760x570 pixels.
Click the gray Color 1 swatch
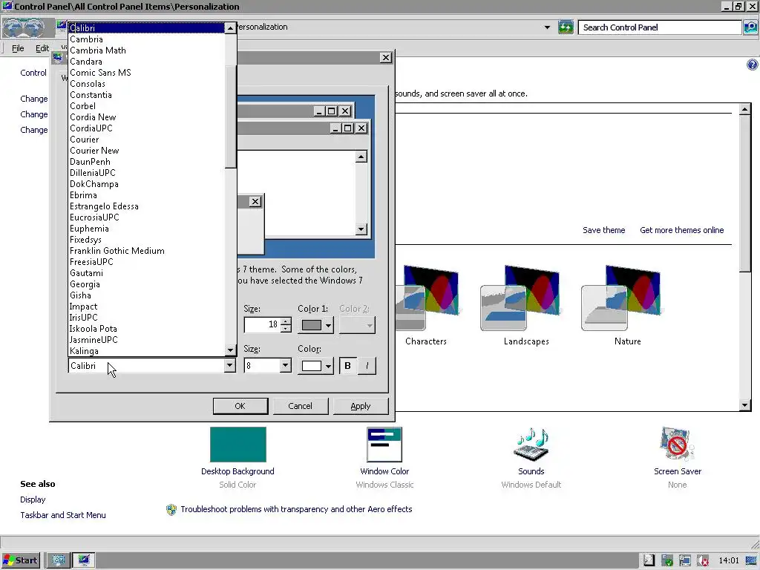tap(312, 325)
